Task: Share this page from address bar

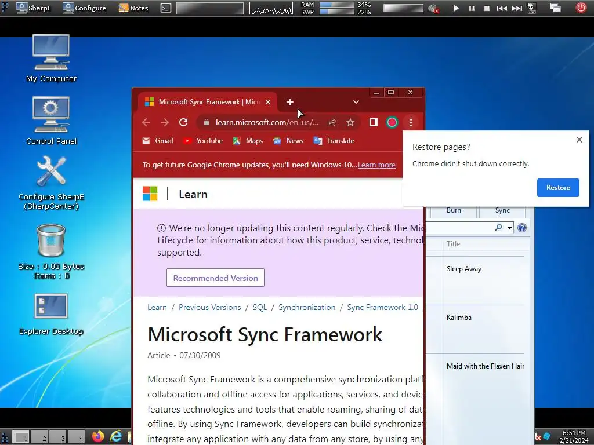Action: point(332,123)
